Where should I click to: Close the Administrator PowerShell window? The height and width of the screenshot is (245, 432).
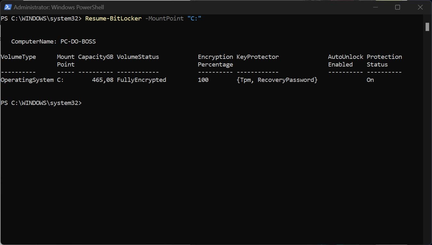(x=420, y=7)
